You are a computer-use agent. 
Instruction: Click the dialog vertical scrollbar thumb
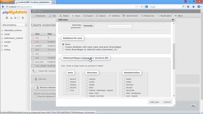point(174,56)
